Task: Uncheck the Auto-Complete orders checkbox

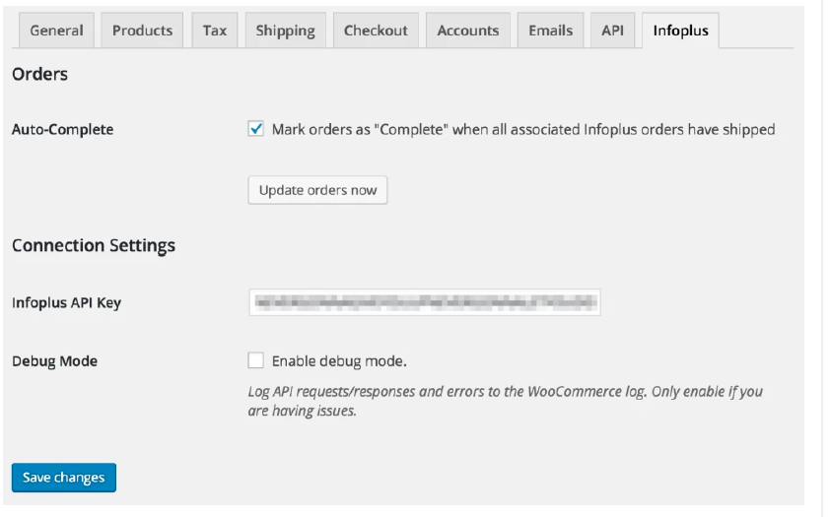Action: [255, 129]
